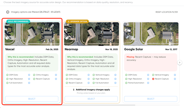Click 'Imagery options are filtered' coordinates text
Image resolution: width=184 pixels, height=108 pixels.
pyautogui.click(x=36, y=12)
